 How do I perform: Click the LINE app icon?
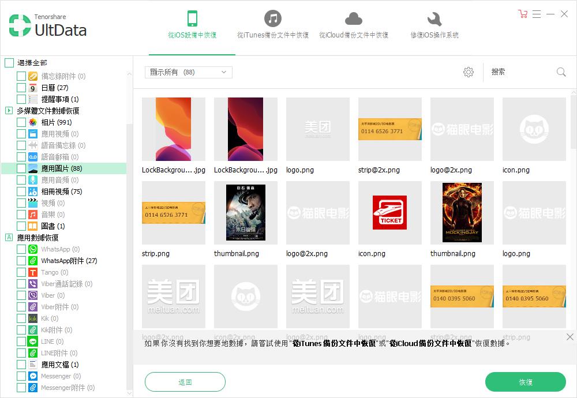33,341
